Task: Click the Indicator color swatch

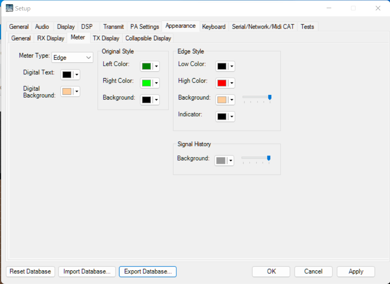Action: pos(221,116)
